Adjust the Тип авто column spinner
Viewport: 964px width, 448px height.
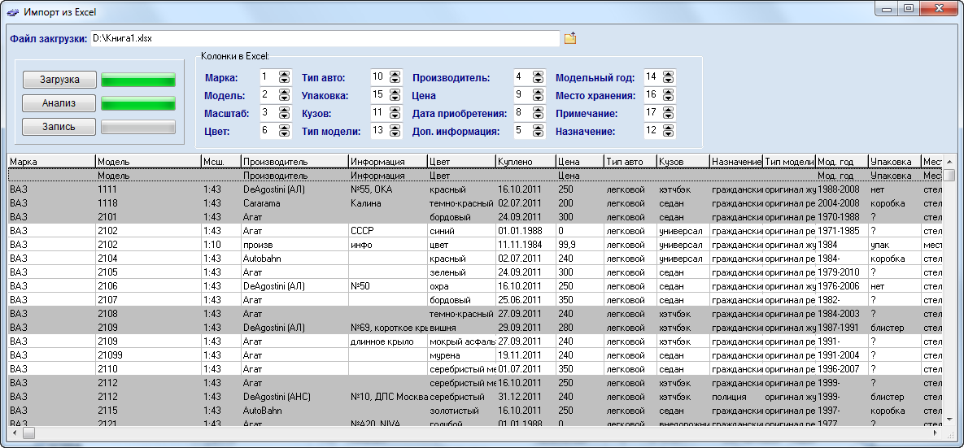coord(396,76)
